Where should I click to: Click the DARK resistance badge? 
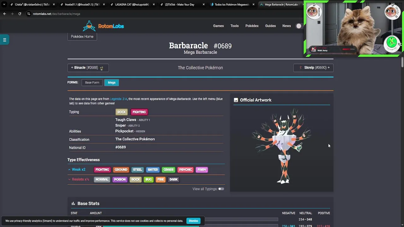pyautogui.click(x=174, y=179)
